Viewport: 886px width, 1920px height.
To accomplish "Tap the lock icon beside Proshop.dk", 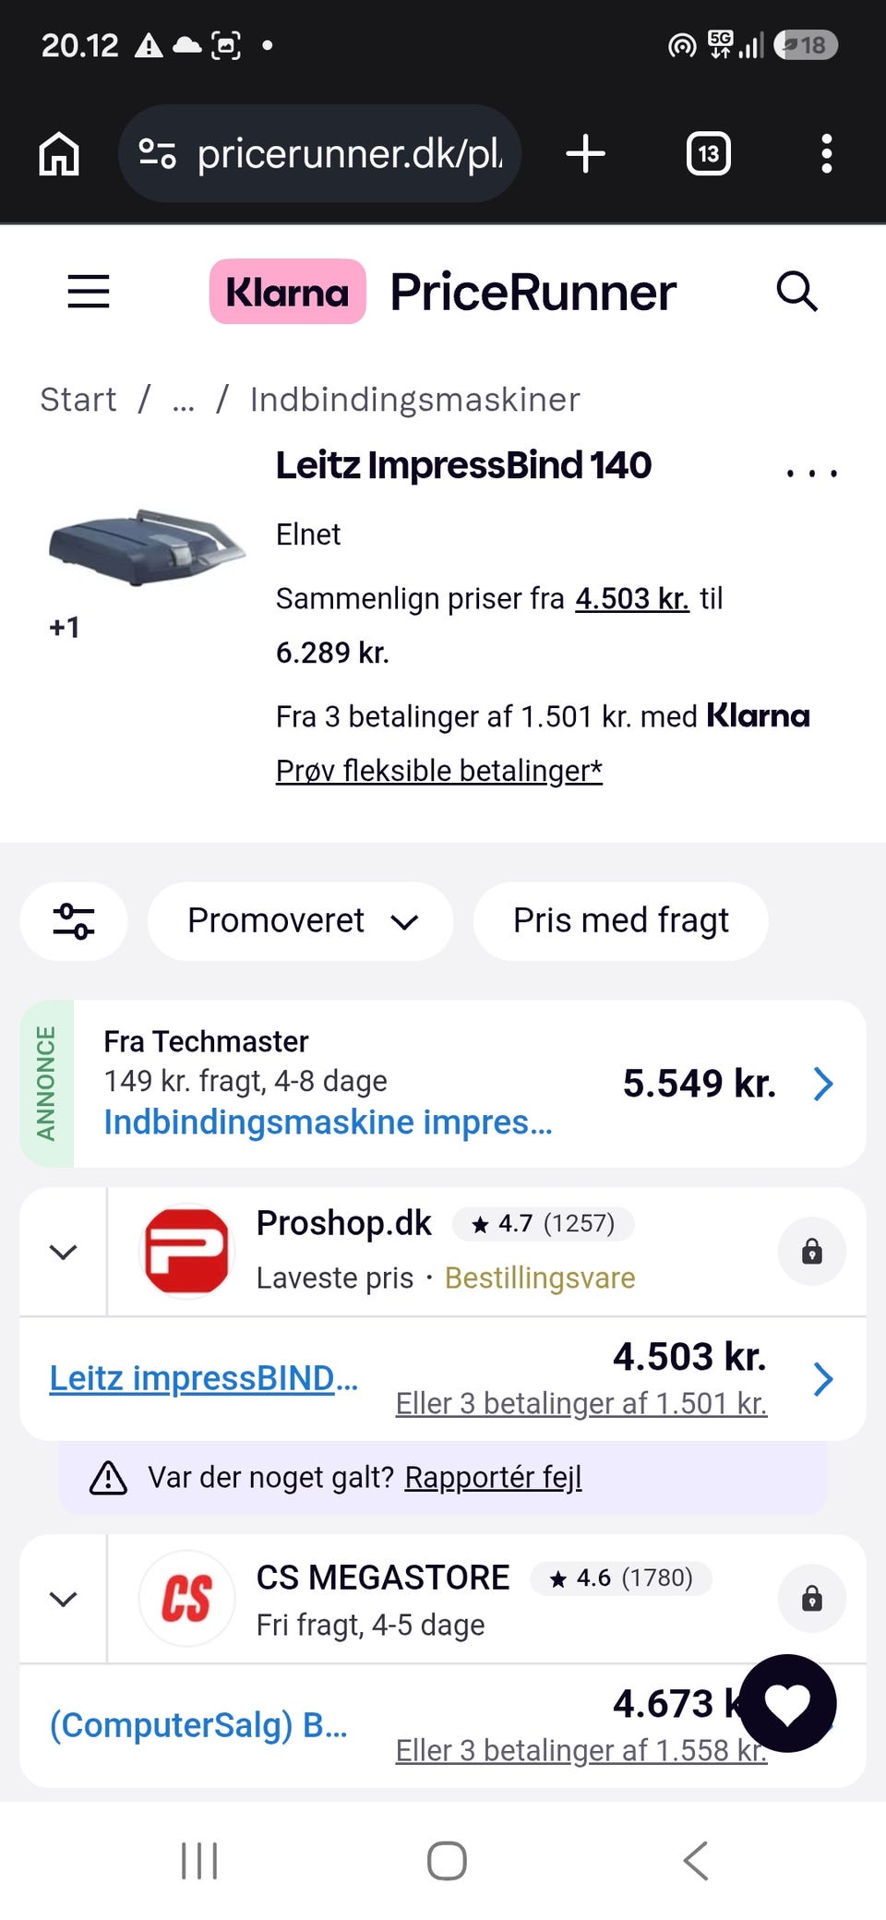I will [812, 1252].
